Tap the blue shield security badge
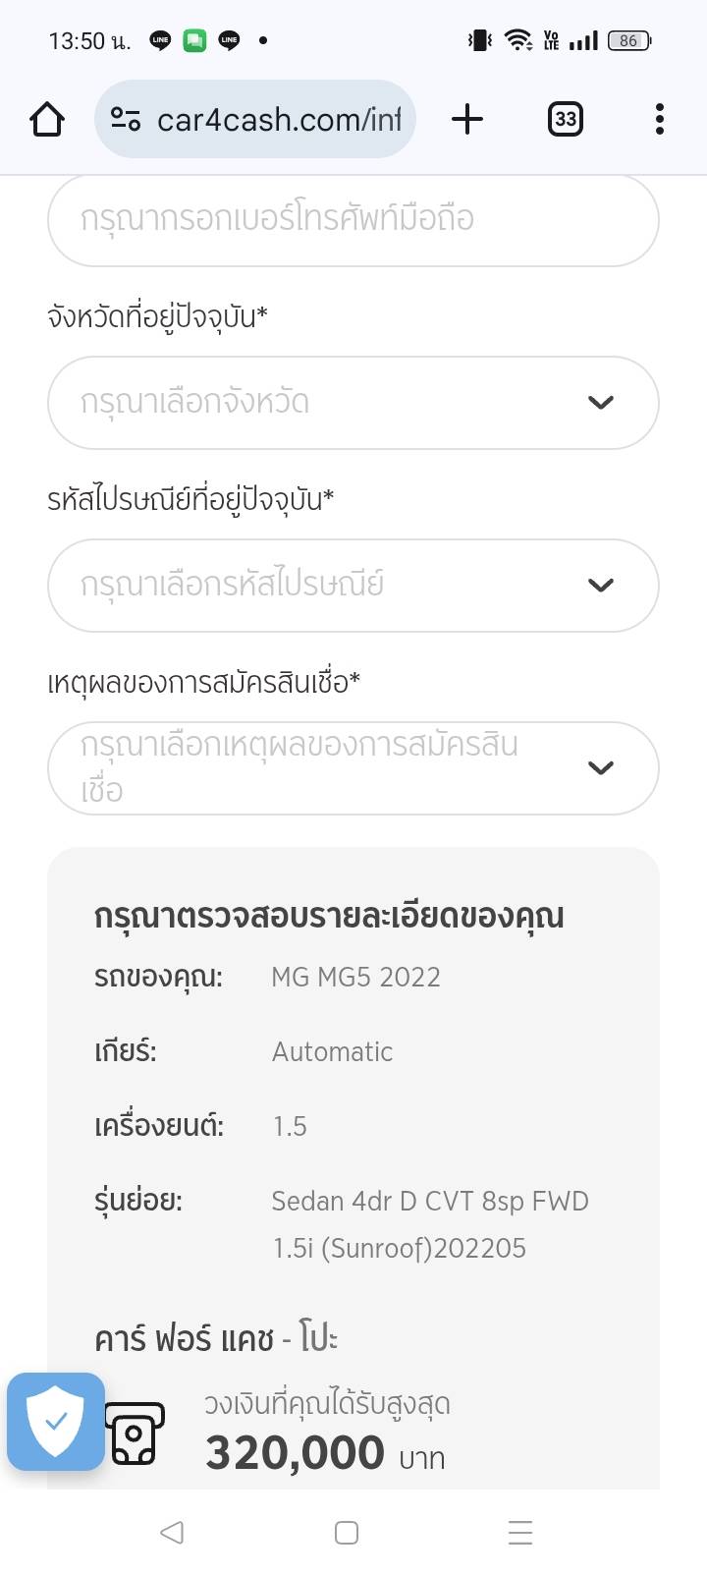This screenshot has height=1576, width=707. coord(56,1421)
